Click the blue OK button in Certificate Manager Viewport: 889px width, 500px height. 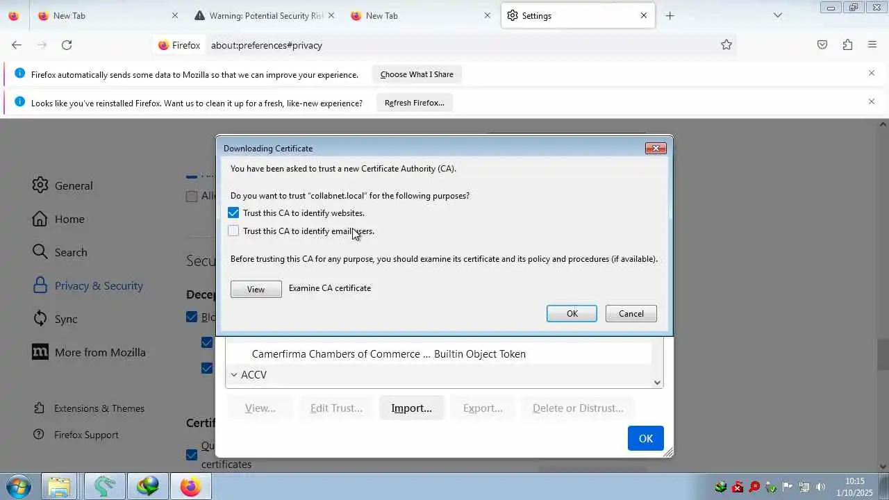tap(646, 438)
